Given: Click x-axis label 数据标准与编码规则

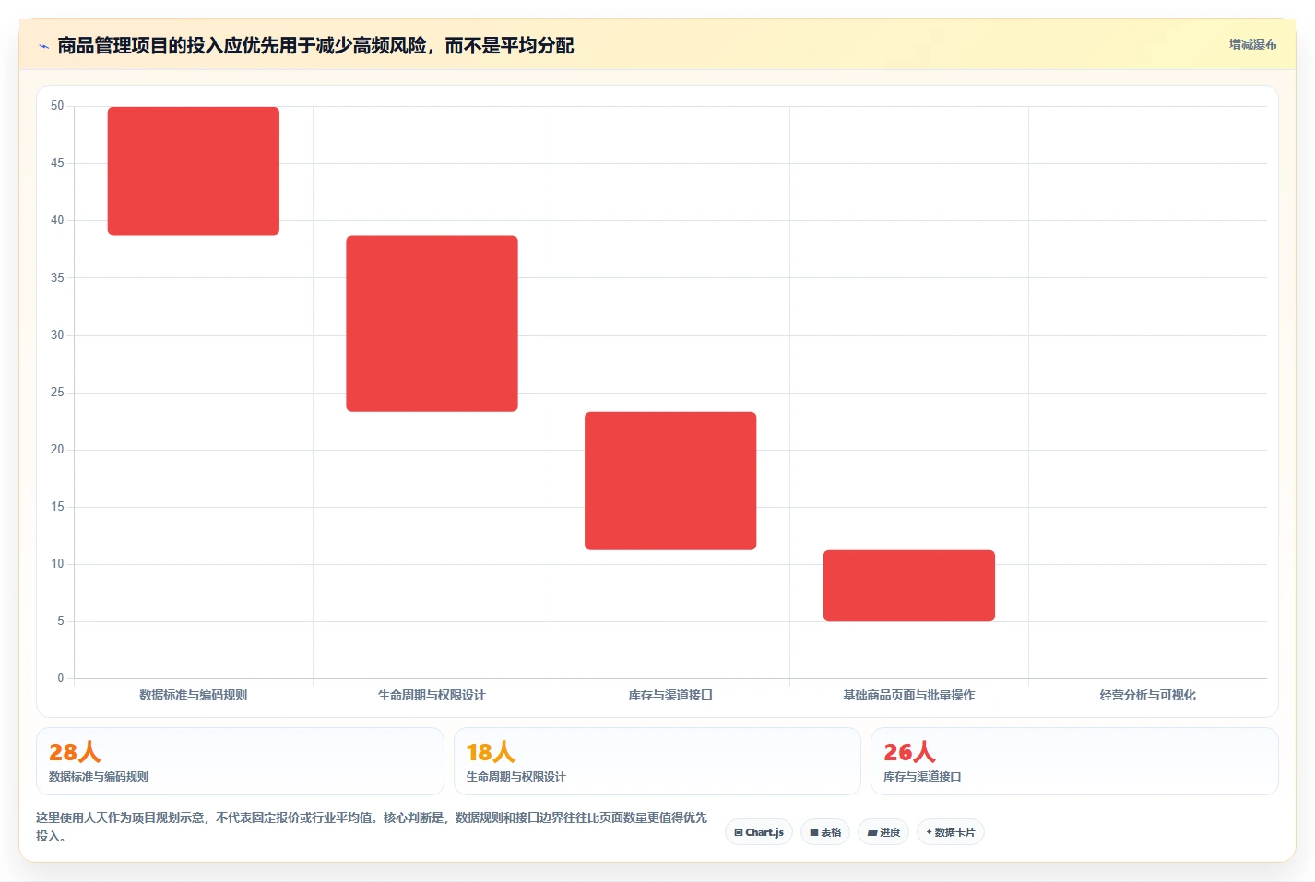Looking at the screenshot, I should [194, 695].
